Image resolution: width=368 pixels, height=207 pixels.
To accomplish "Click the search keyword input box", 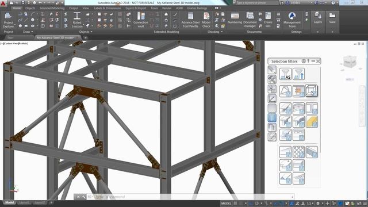I will coord(257,3).
